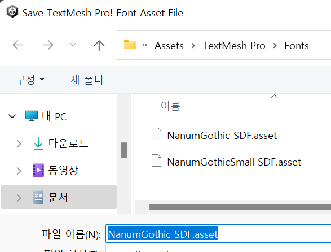
Task: Click the Unity logo icon in title bar
Action: [x=12, y=12]
